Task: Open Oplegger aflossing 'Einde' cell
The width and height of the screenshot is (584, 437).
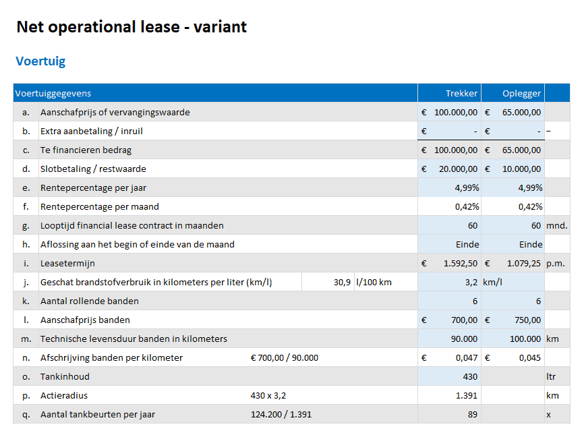Action: (x=513, y=244)
